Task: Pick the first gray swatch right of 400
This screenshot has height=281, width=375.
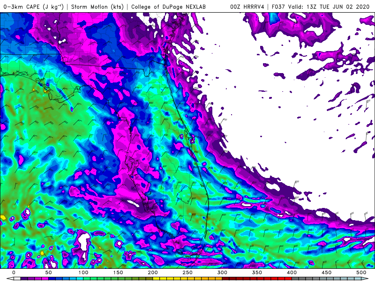Action: click(x=295, y=279)
